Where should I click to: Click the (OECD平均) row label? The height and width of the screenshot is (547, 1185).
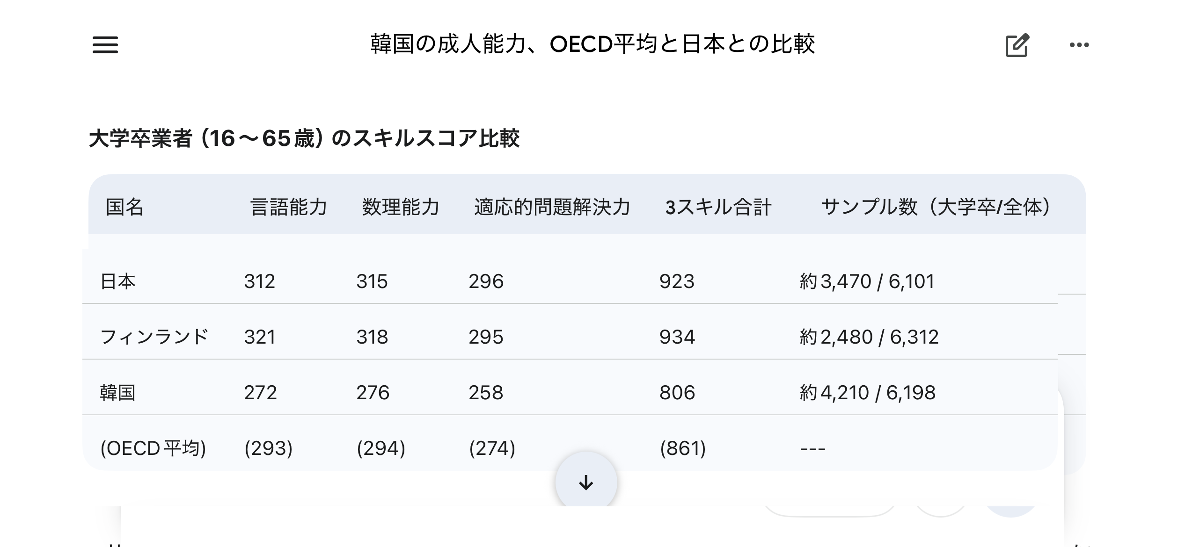click(153, 448)
